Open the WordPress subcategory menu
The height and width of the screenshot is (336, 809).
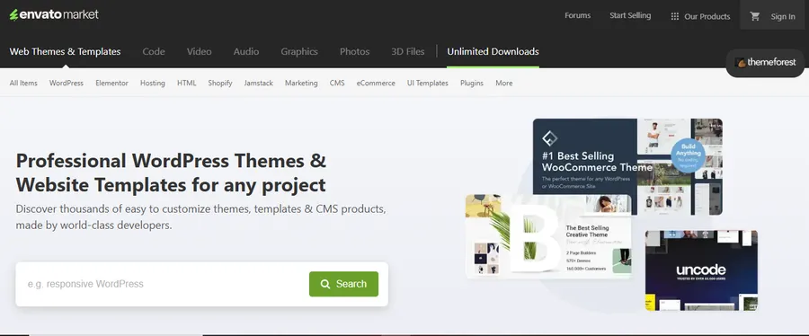pyautogui.click(x=66, y=83)
